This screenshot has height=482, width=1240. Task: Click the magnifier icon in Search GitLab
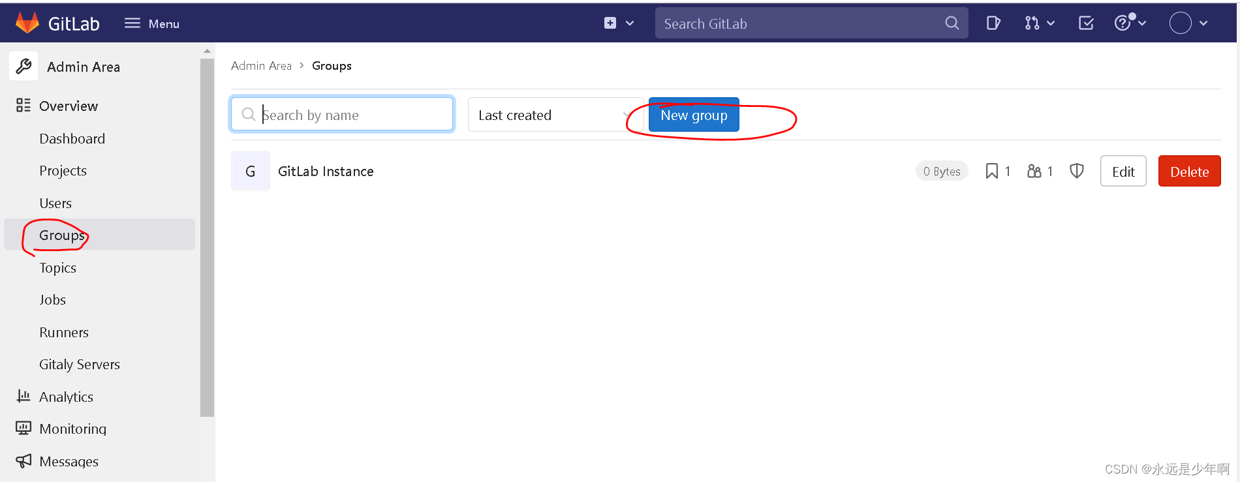click(x=952, y=23)
